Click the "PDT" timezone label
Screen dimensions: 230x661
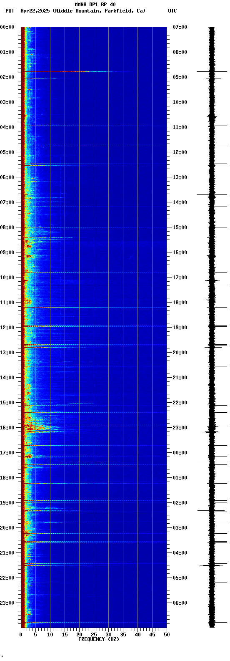click(x=10, y=11)
